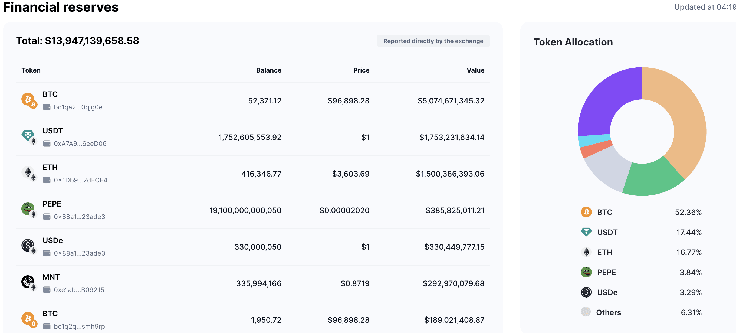Click the USDe value $330,449,777.15
Viewport: 736px width, 333px height.
[454, 247]
